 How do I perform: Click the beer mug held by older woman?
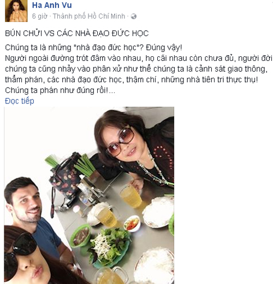[131, 195]
